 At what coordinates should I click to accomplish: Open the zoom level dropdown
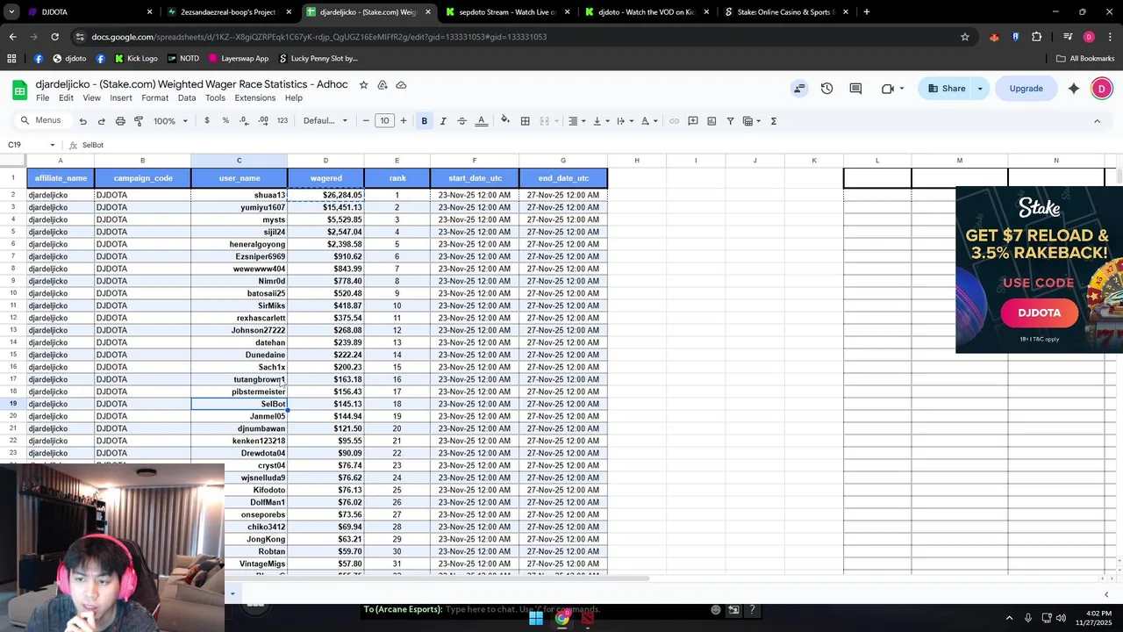point(171,121)
